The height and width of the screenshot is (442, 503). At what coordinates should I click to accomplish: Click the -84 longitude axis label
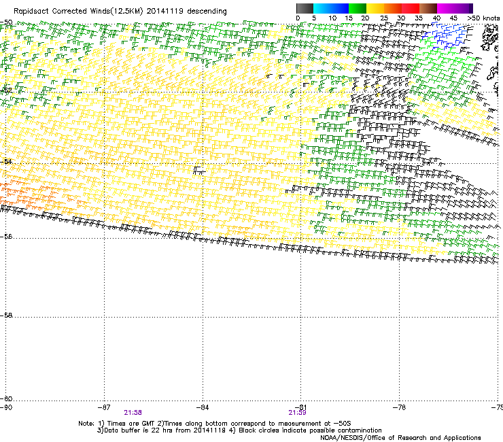point(203,407)
